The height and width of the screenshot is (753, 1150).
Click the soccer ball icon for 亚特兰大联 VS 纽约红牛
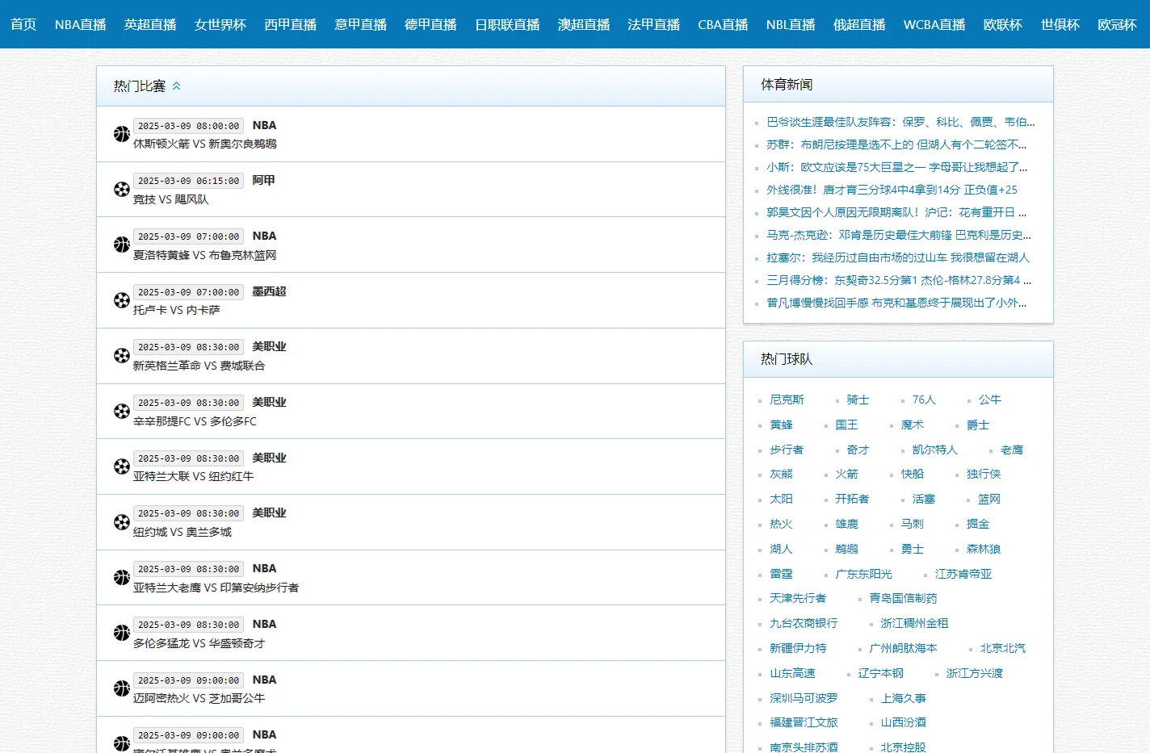122,466
